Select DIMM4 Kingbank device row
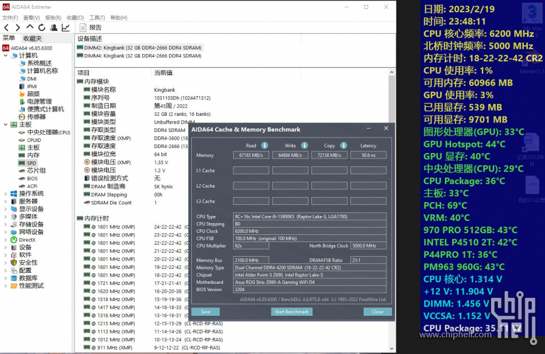Screen dimensions: 545x354 tap(139, 56)
